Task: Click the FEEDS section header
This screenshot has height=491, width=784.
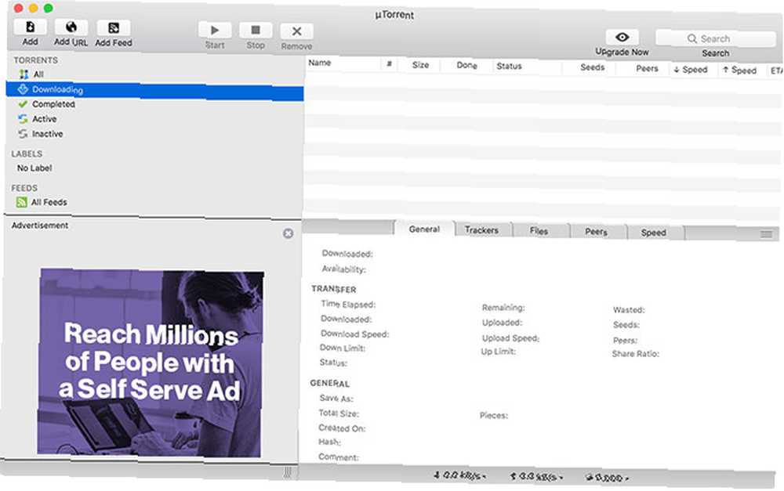Action: point(24,188)
